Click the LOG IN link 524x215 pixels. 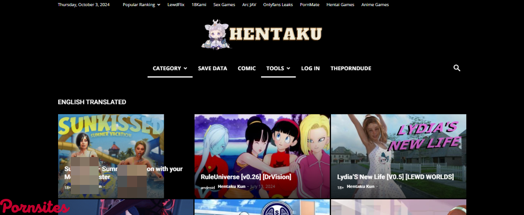coord(310,68)
